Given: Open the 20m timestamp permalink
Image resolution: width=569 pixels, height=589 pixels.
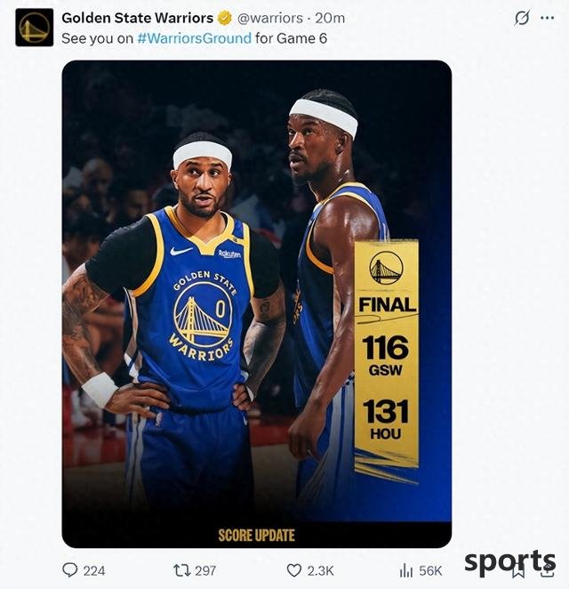Looking at the screenshot, I should (330, 18).
